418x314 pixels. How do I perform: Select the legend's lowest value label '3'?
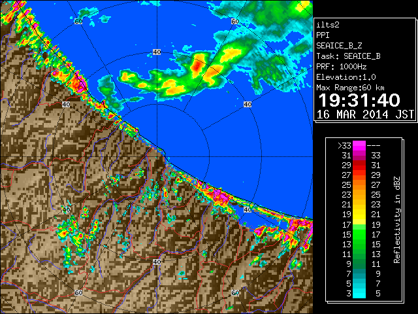coord(349,294)
